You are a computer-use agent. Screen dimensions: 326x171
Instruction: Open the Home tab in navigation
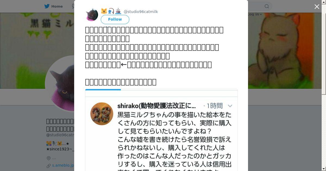[x=54, y=6]
